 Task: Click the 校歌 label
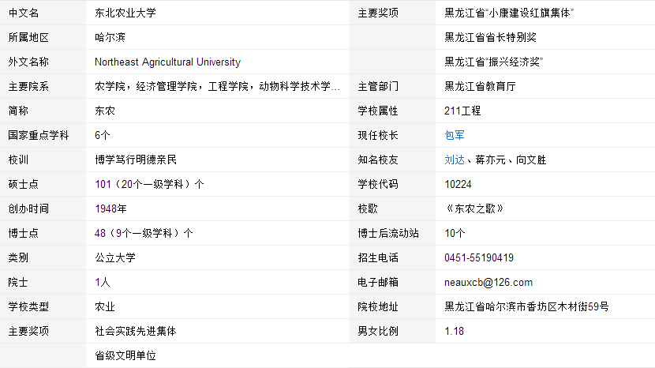tap(368, 208)
